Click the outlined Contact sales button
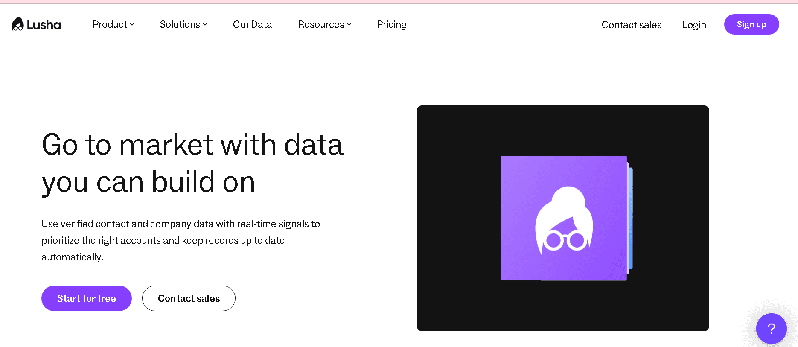Screen dimensions: 798x347 coord(189,298)
